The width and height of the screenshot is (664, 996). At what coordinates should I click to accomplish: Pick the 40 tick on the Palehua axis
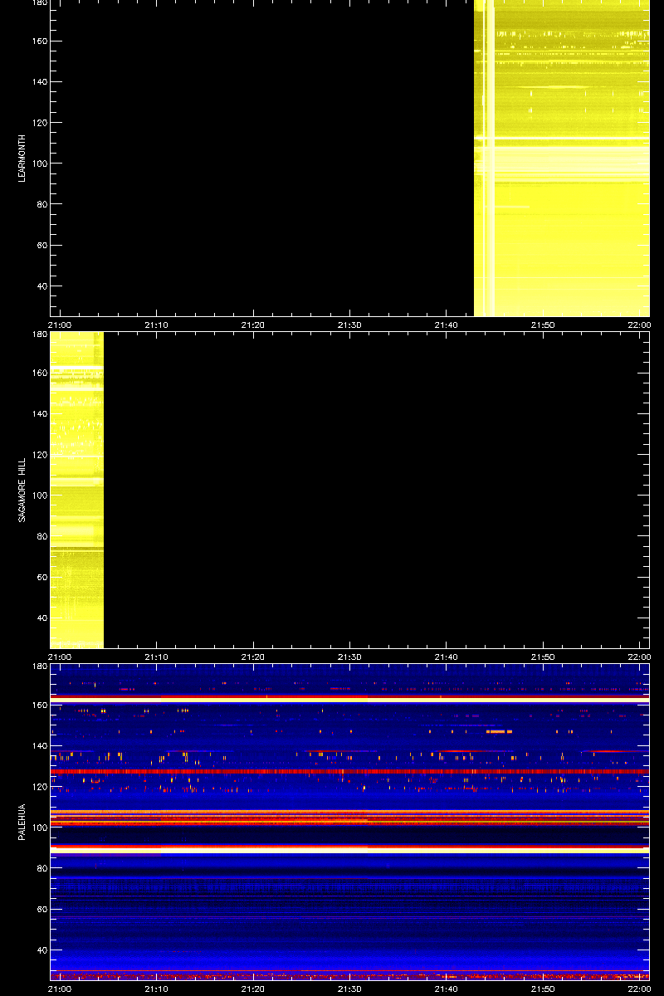pyautogui.click(x=41, y=950)
